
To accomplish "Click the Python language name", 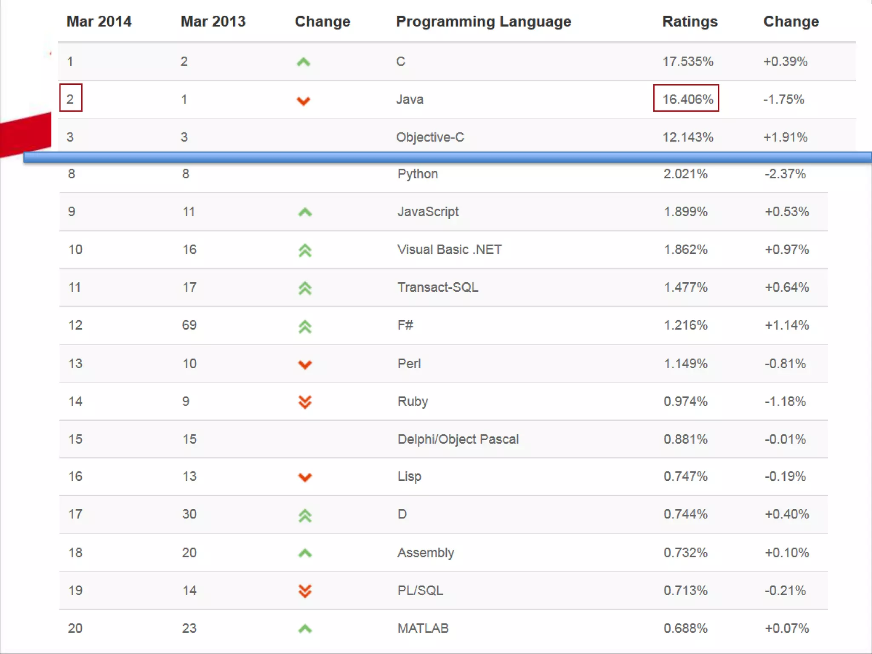I will 417,174.
